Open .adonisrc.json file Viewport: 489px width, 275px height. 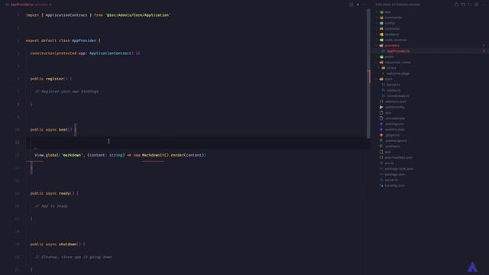tap(396, 102)
